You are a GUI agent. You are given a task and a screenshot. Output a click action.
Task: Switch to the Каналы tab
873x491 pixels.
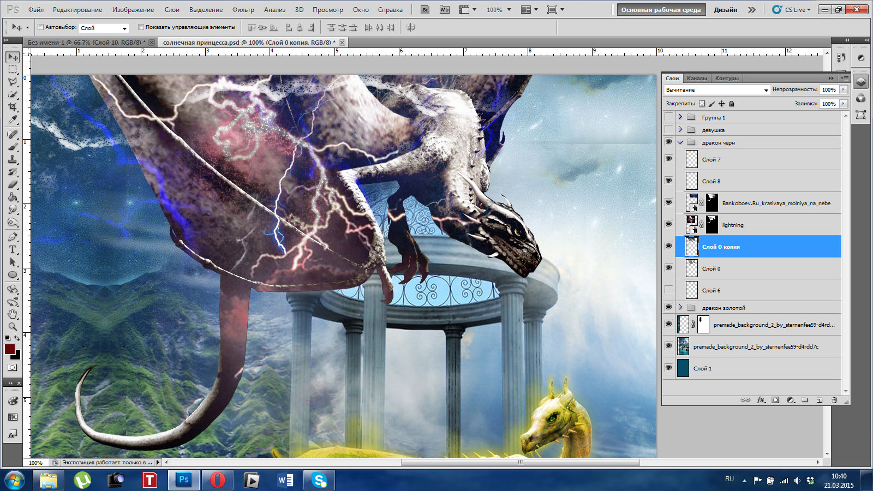click(697, 78)
